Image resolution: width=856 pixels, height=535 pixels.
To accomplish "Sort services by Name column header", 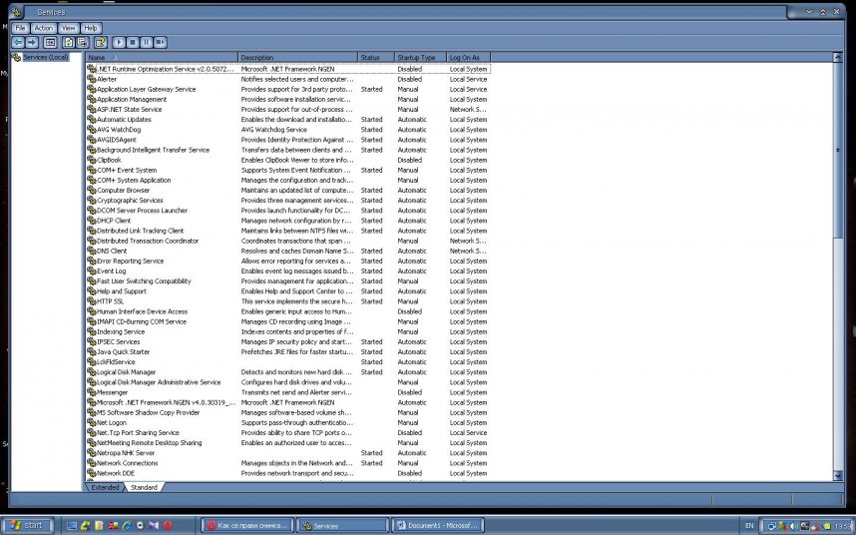I will [x=160, y=58].
